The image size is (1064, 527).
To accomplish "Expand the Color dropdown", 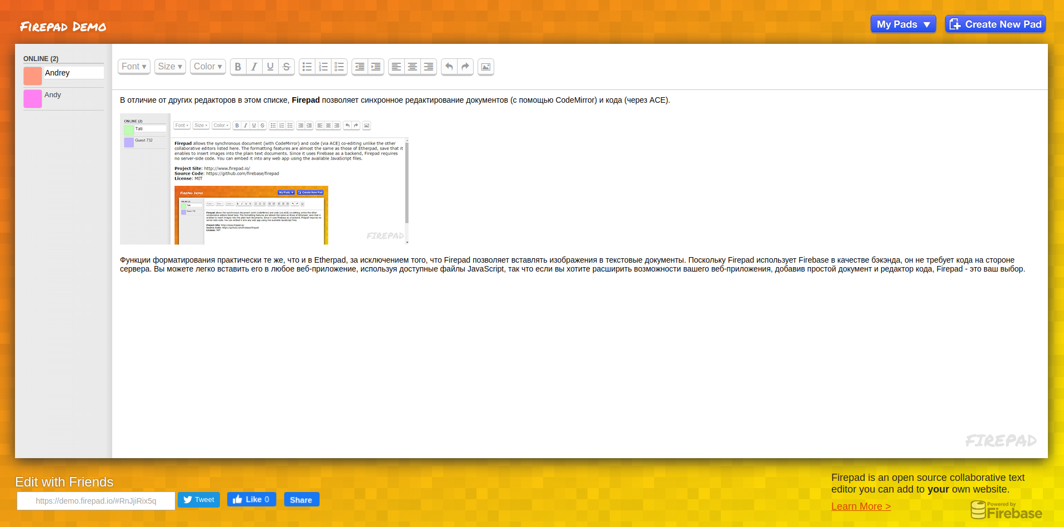I will tap(208, 67).
